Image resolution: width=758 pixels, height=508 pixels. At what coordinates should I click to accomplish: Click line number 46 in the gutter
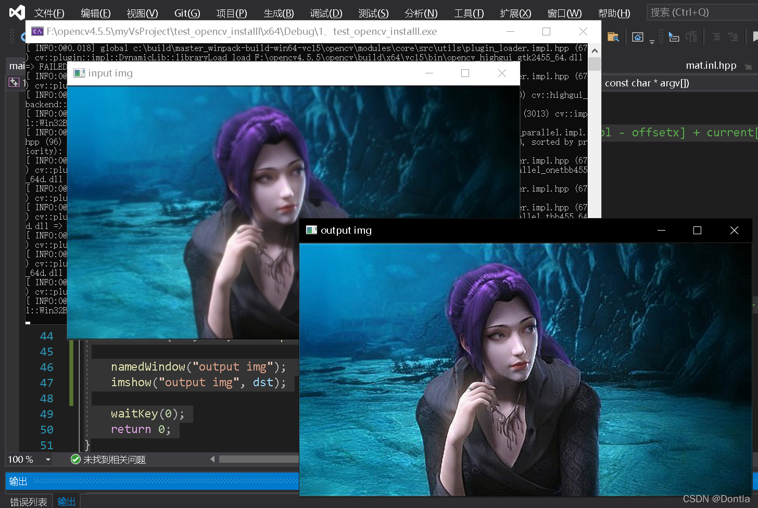click(x=47, y=367)
